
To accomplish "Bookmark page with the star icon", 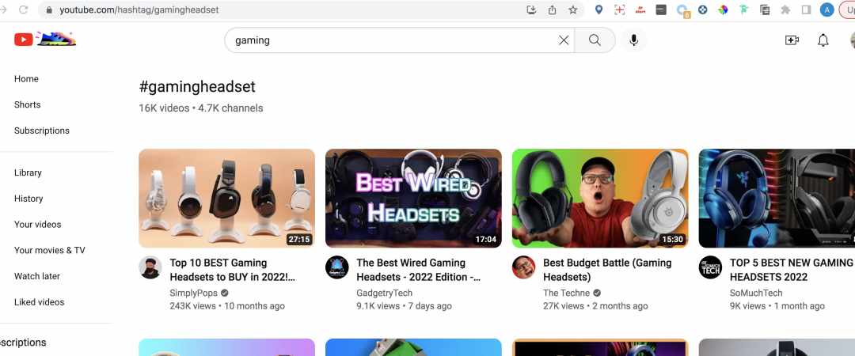I will [573, 9].
